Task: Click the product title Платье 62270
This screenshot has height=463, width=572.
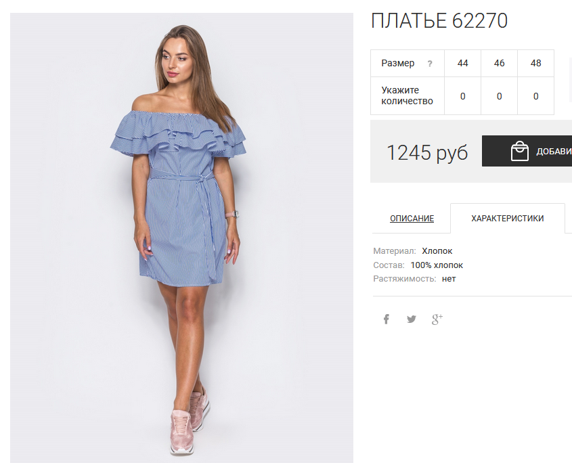Action: pyautogui.click(x=439, y=20)
